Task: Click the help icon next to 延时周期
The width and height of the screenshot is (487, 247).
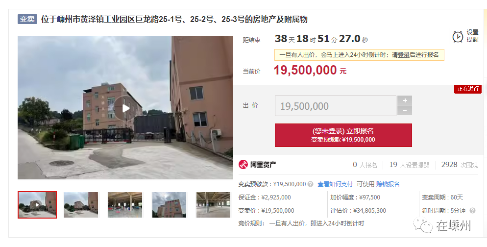Action: [472, 211]
